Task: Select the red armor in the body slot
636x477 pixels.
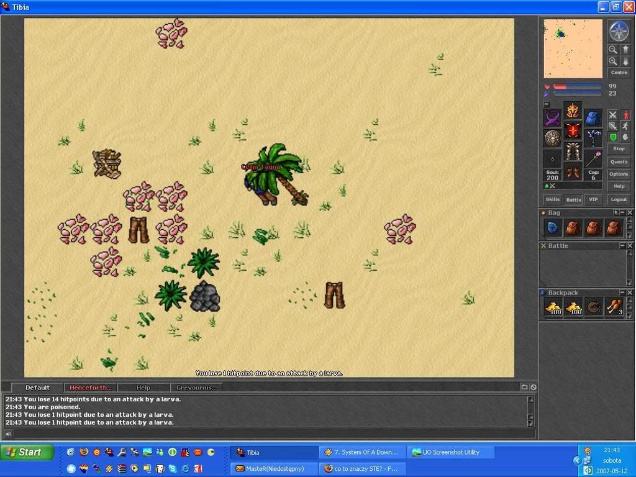Action: (x=572, y=130)
